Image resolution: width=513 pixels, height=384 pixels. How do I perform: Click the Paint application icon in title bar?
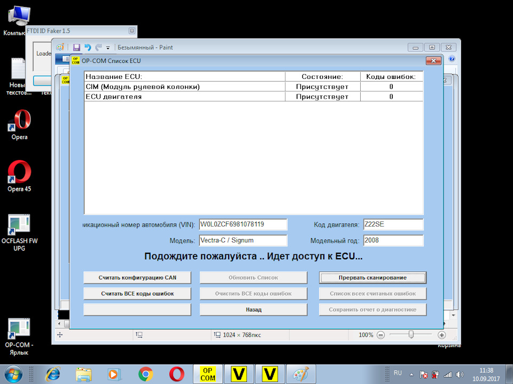pos(60,47)
